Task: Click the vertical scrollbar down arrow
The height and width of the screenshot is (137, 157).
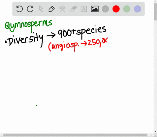Action: pyautogui.click(x=155, y=132)
